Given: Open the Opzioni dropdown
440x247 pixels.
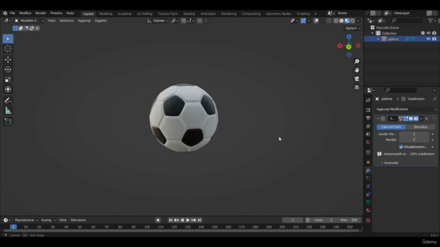Looking at the screenshot, I should pyautogui.click(x=353, y=28).
